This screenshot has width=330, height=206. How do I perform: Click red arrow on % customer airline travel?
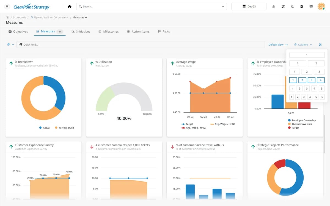172,147
